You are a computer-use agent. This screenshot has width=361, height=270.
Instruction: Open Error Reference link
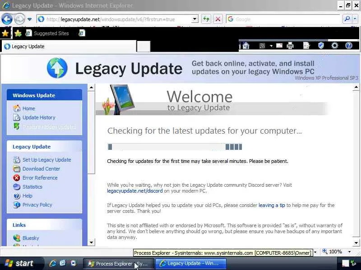click(40, 178)
